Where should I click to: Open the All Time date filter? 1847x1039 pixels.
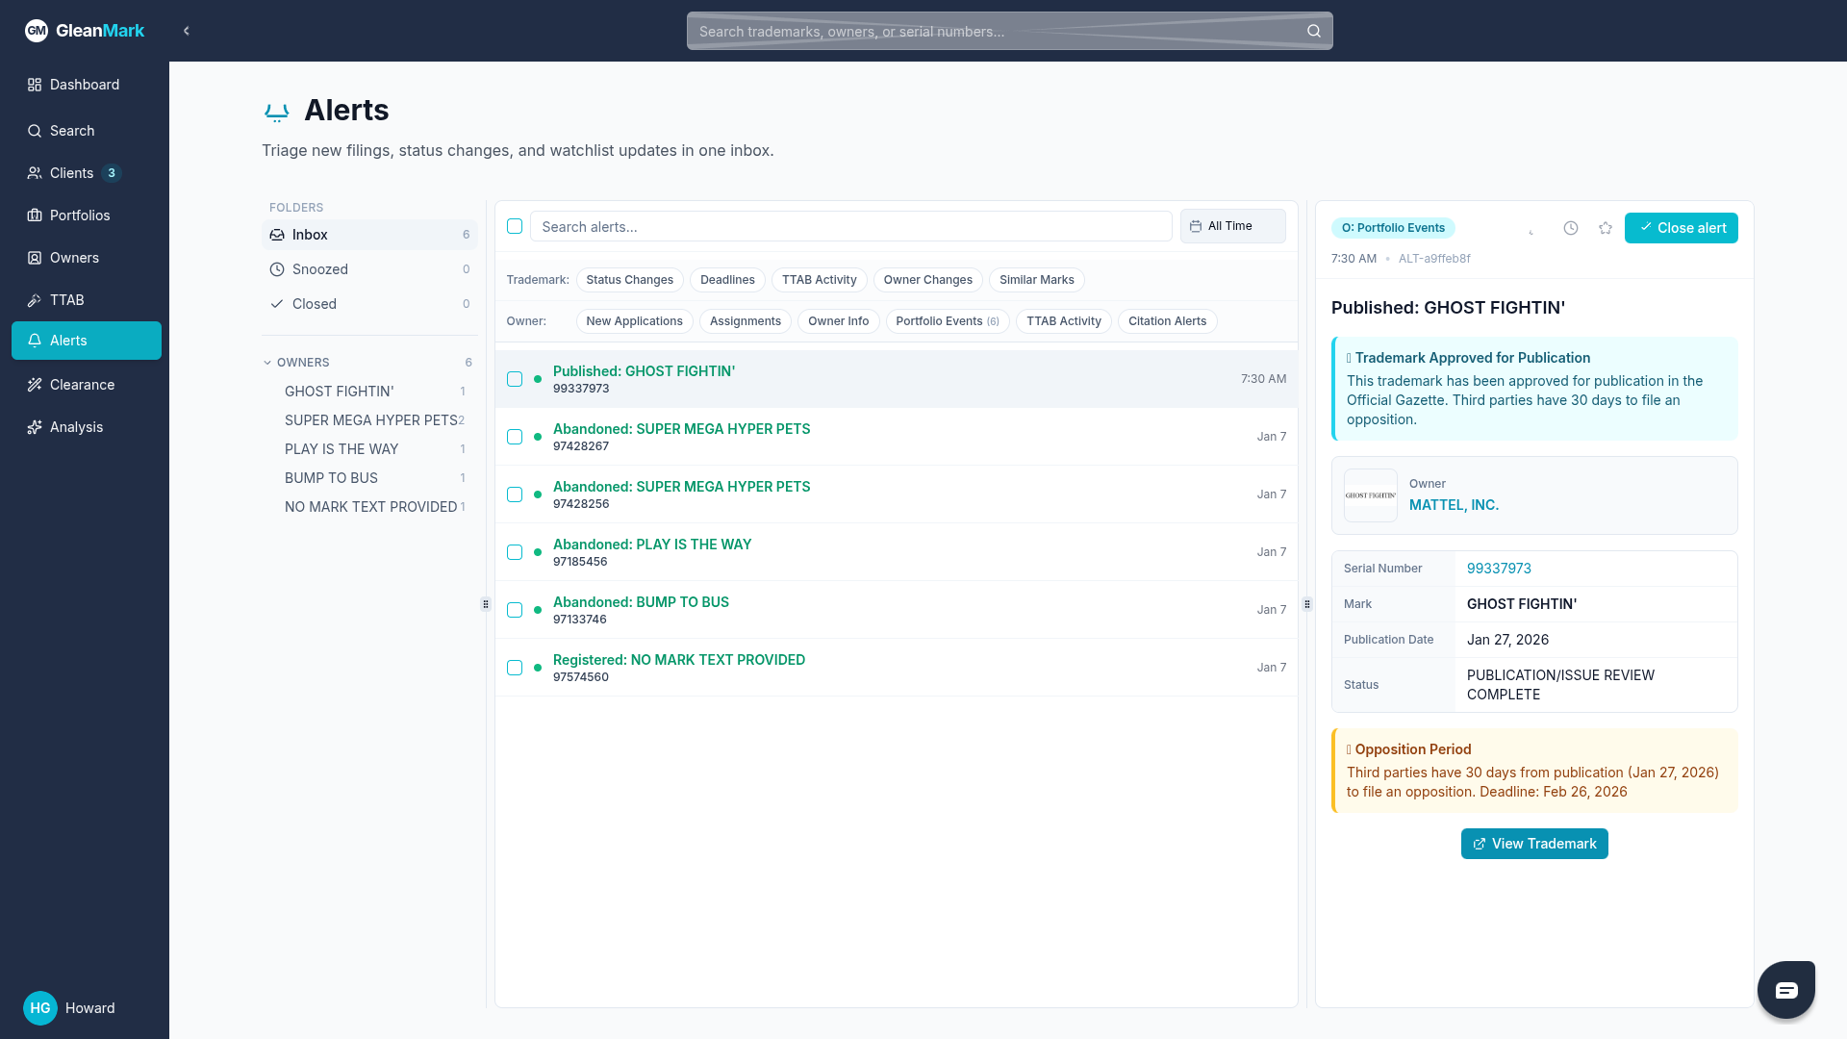pos(1232,226)
